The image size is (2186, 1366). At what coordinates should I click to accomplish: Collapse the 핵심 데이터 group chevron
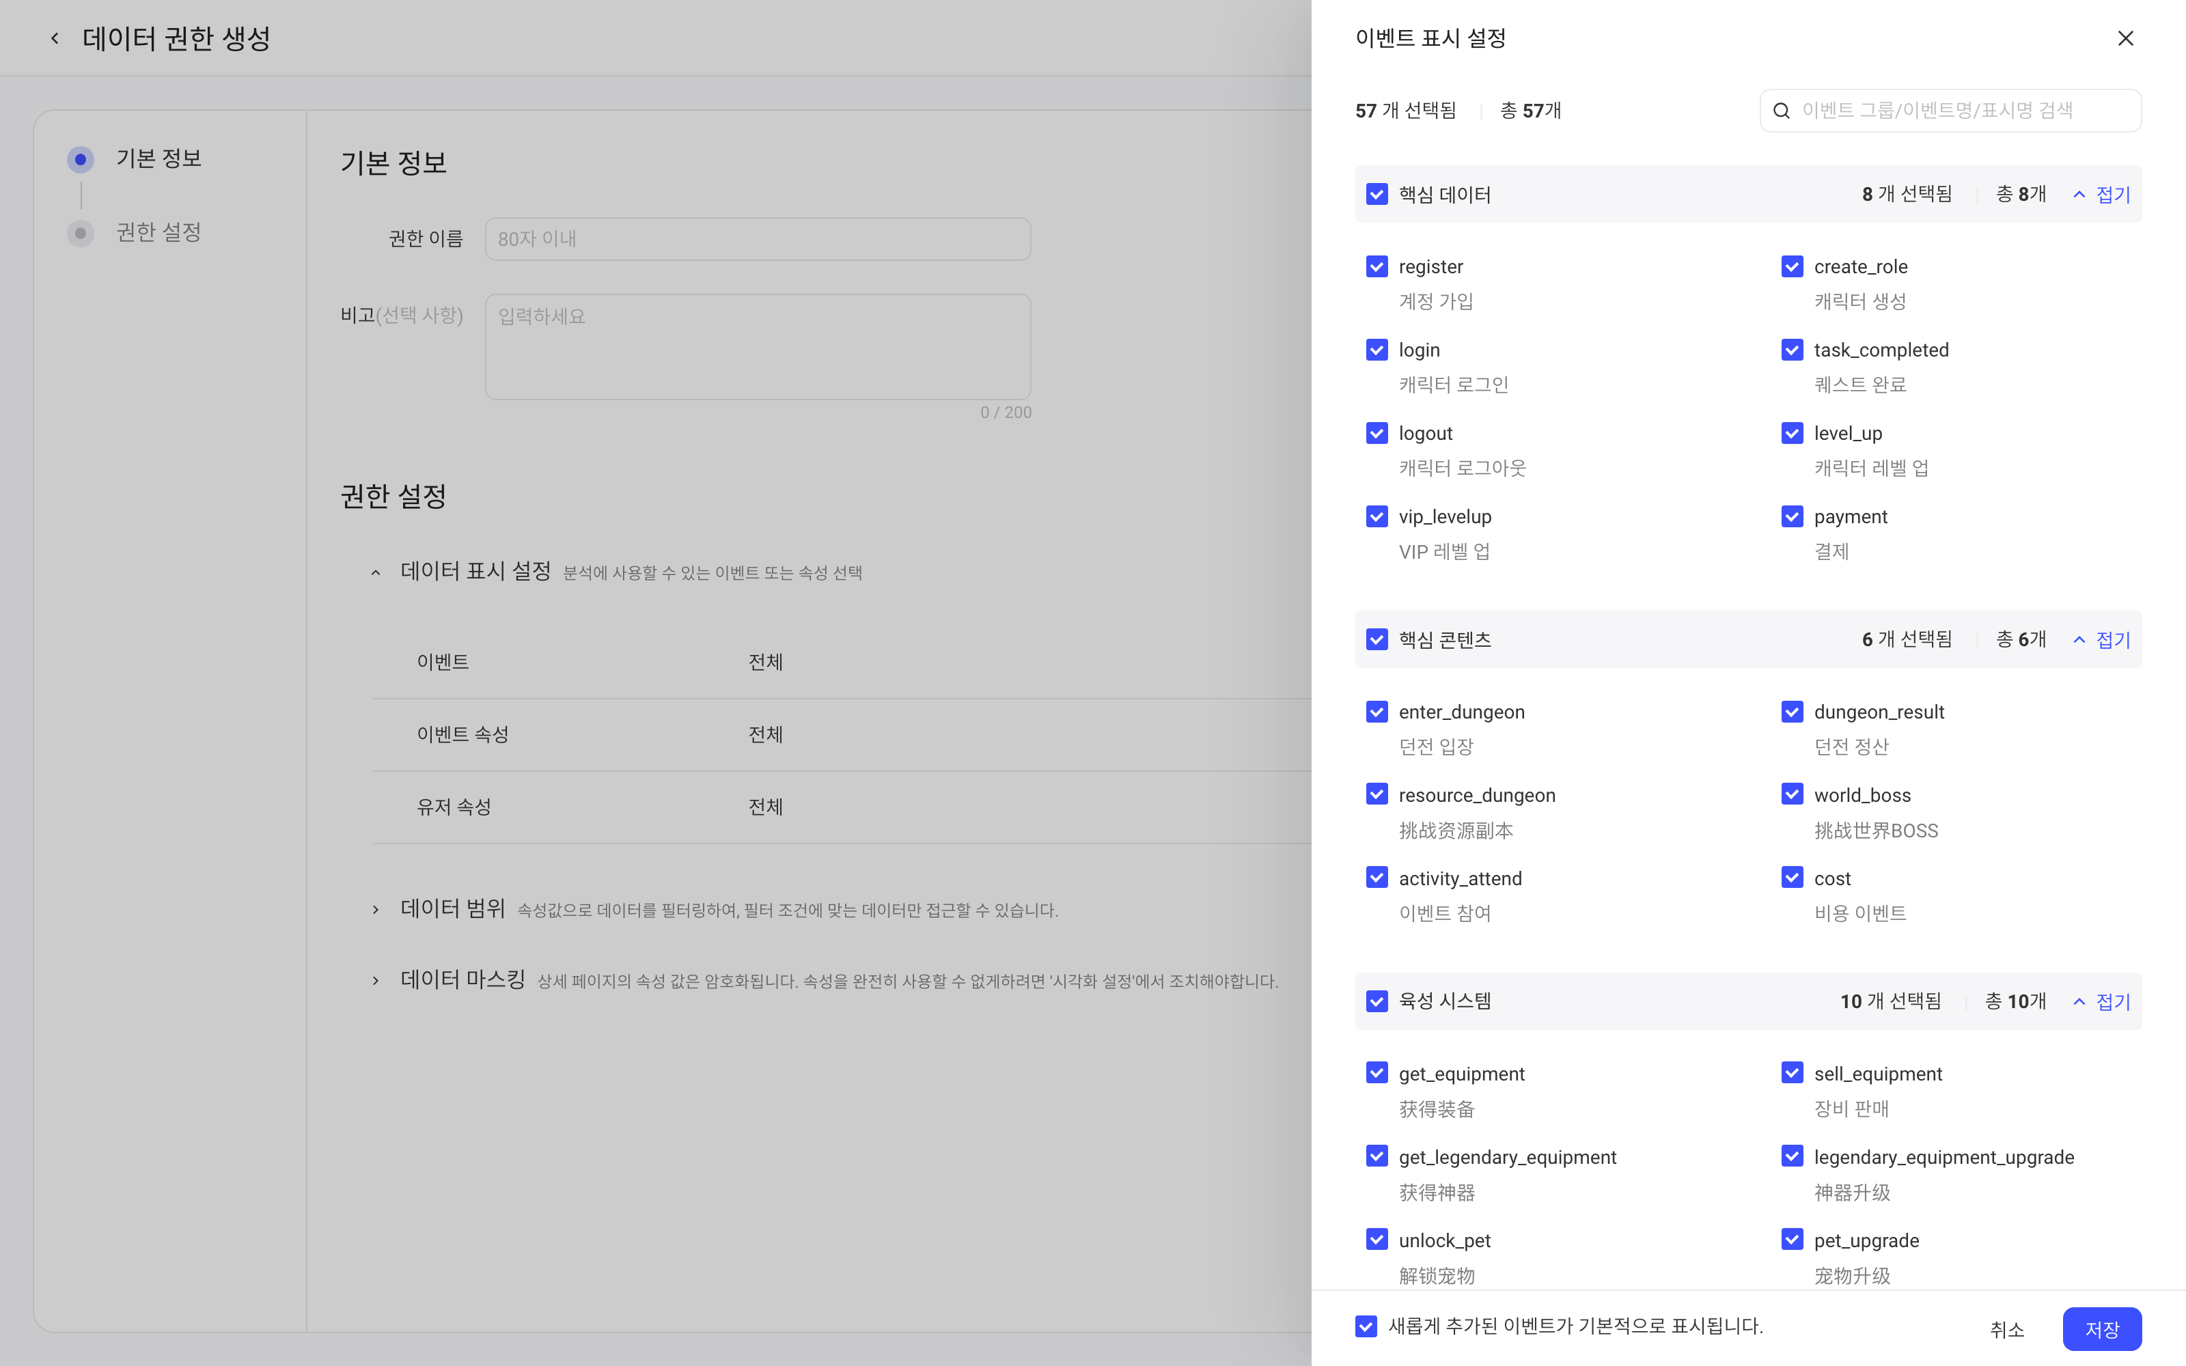pyautogui.click(x=2079, y=194)
